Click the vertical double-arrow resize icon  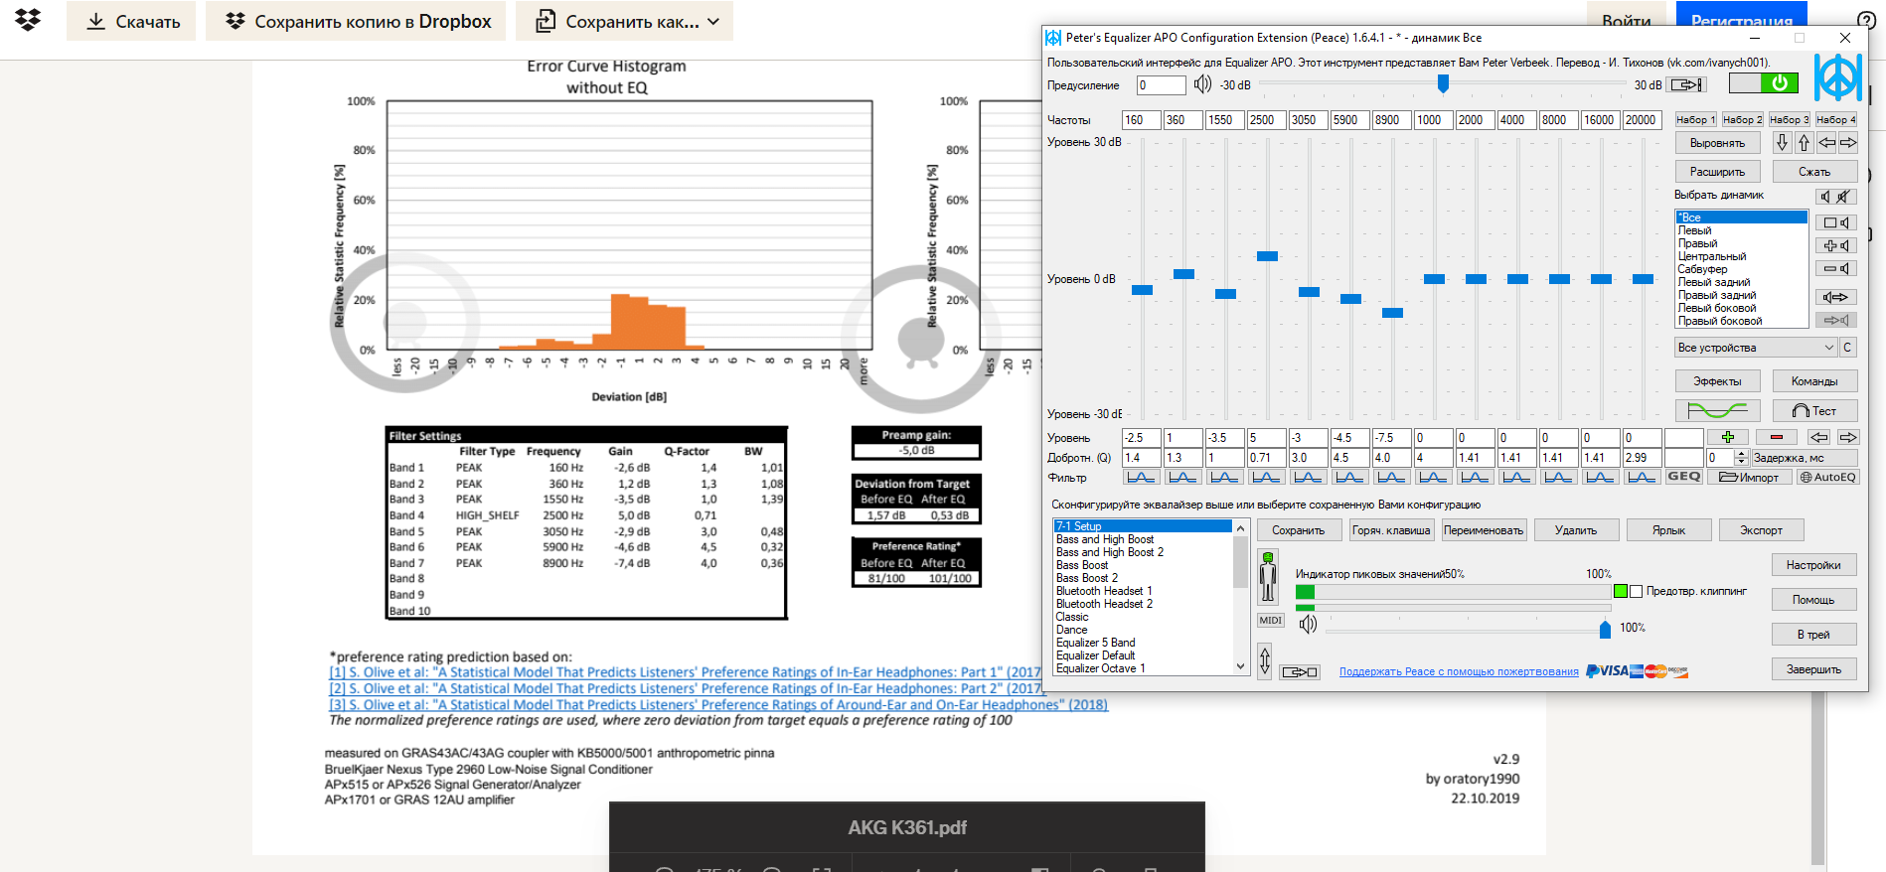coord(1265,660)
